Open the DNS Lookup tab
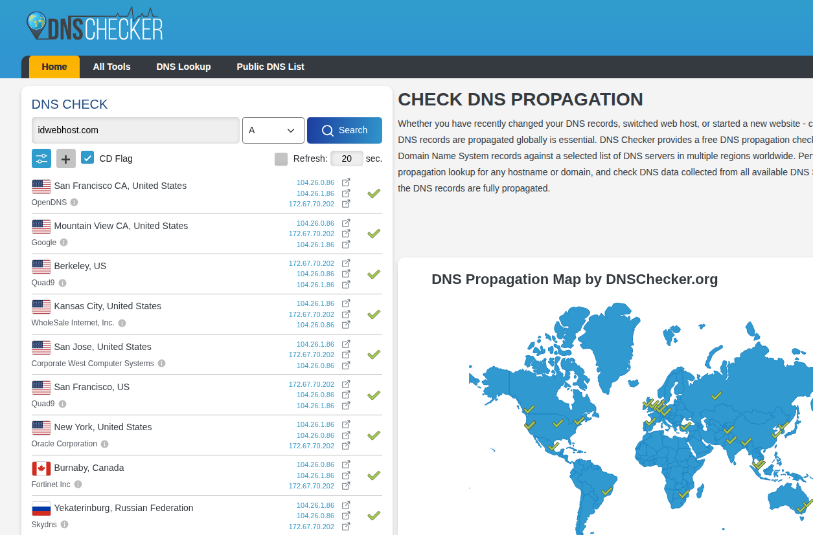This screenshot has height=535, width=813. [x=183, y=67]
